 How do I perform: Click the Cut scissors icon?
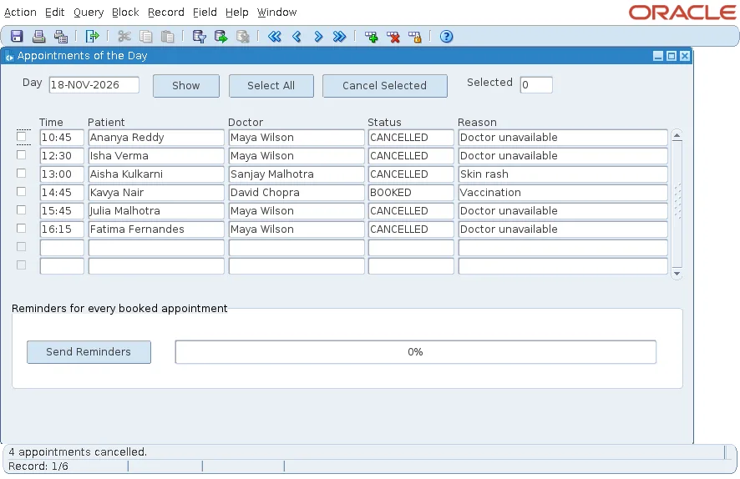pos(124,37)
